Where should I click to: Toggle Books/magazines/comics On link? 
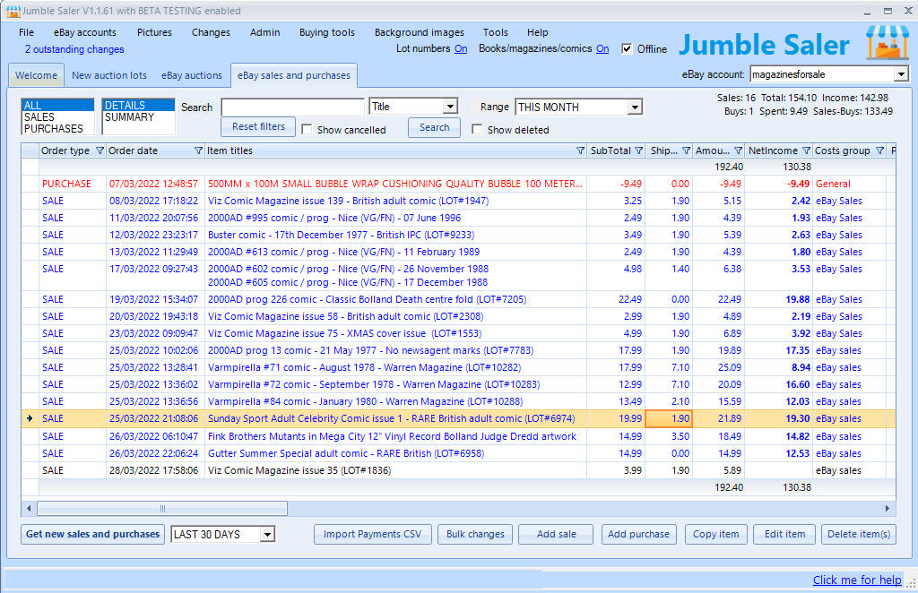[x=602, y=48]
